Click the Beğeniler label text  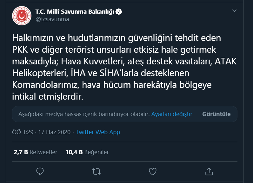tap(97, 152)
